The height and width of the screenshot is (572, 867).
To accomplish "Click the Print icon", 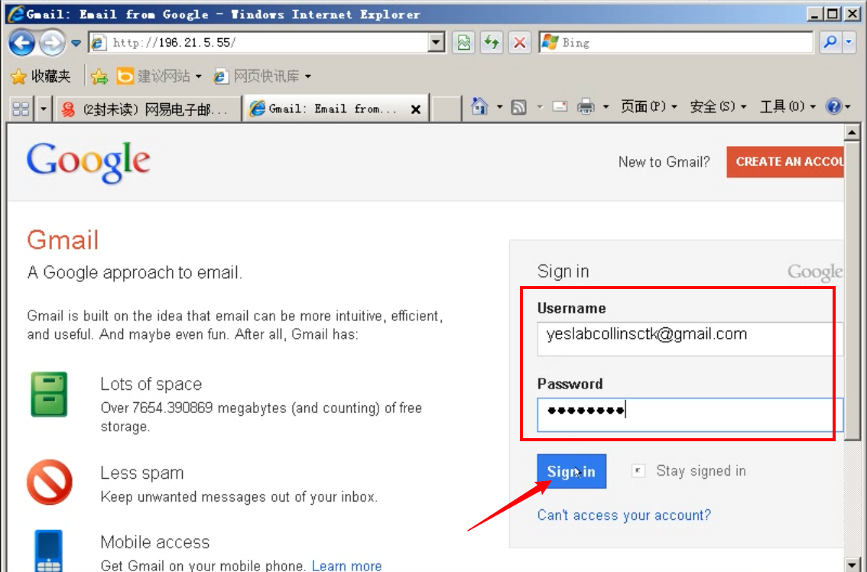I will [x=586, y=106].
